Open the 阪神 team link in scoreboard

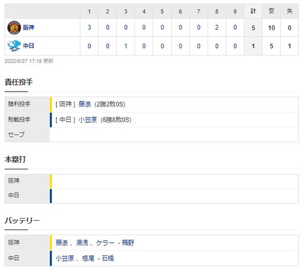pyautogui.click(x=28, y=28)
